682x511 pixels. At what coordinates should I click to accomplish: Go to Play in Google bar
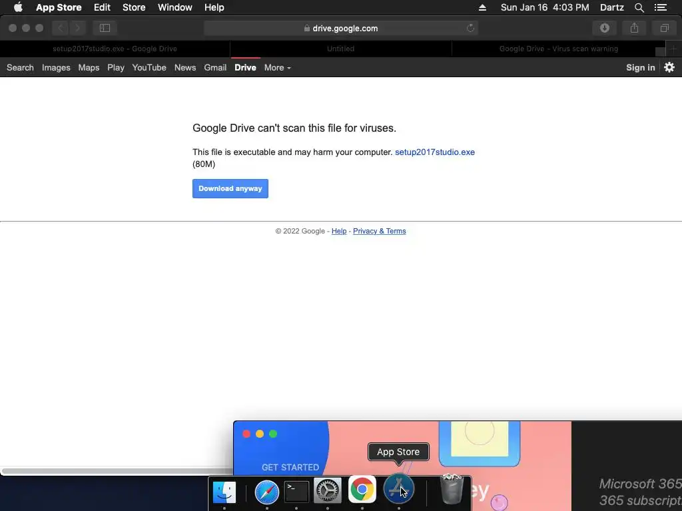coord(116,67)
